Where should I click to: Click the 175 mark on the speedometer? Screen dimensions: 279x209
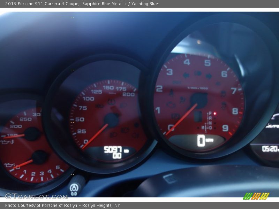[x=121, y=89]
